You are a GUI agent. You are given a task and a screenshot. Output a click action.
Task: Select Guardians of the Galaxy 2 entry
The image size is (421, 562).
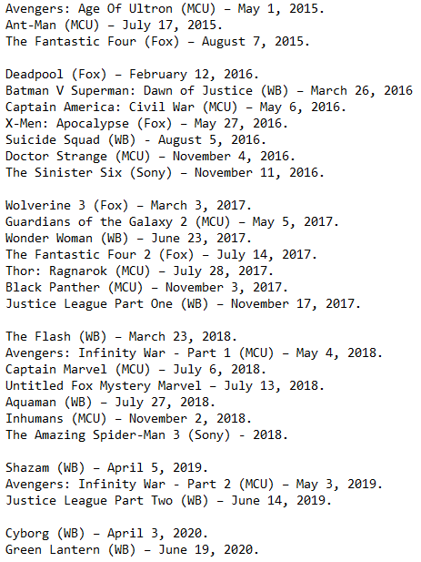click(x=172, y=222)
